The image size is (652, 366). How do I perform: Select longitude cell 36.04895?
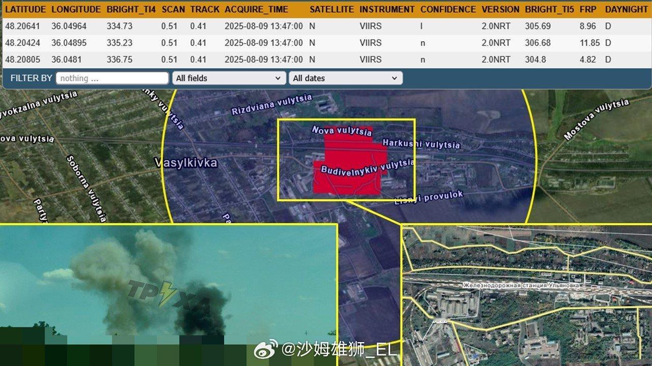[x=69, y=43]
